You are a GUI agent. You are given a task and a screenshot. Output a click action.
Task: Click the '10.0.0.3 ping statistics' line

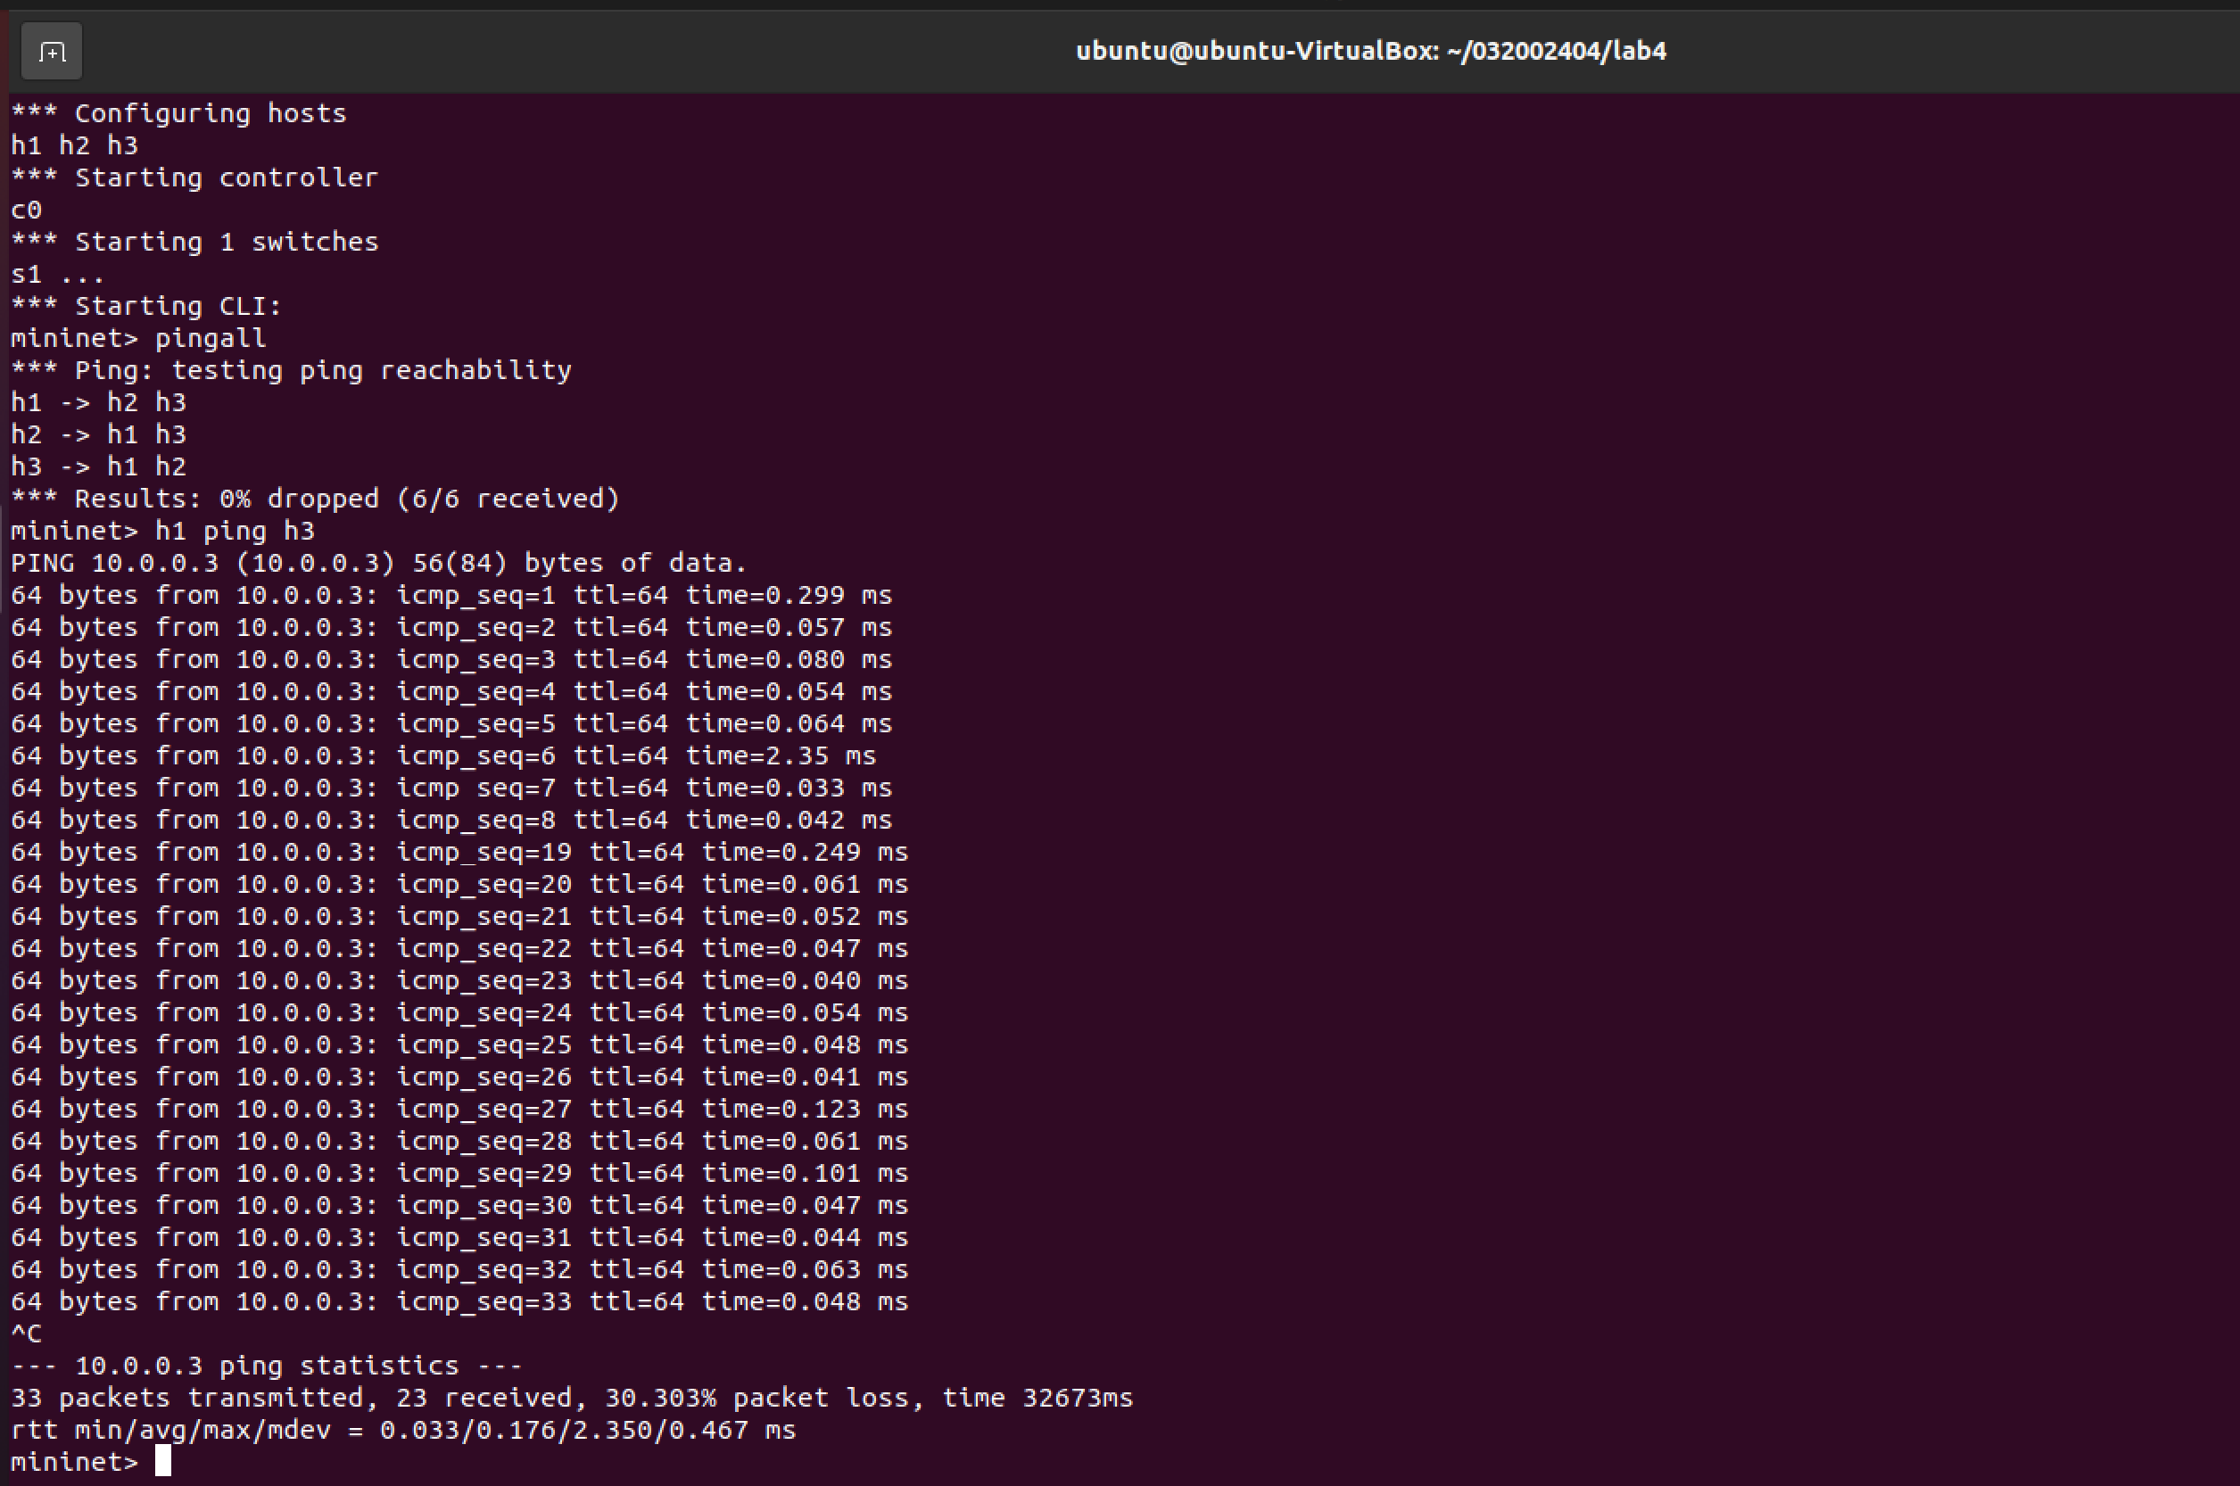266,1366
